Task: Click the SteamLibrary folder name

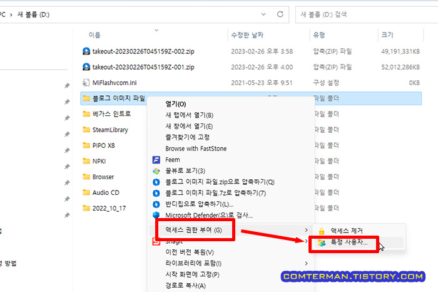Action: (x=110, y=130)
